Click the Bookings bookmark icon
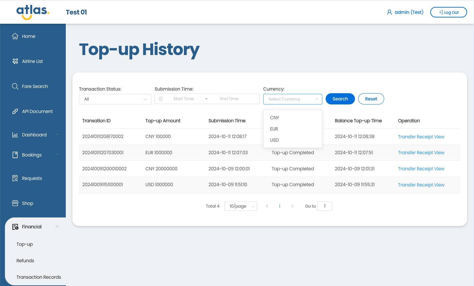474x286 pixels. [x=15, y=155]
